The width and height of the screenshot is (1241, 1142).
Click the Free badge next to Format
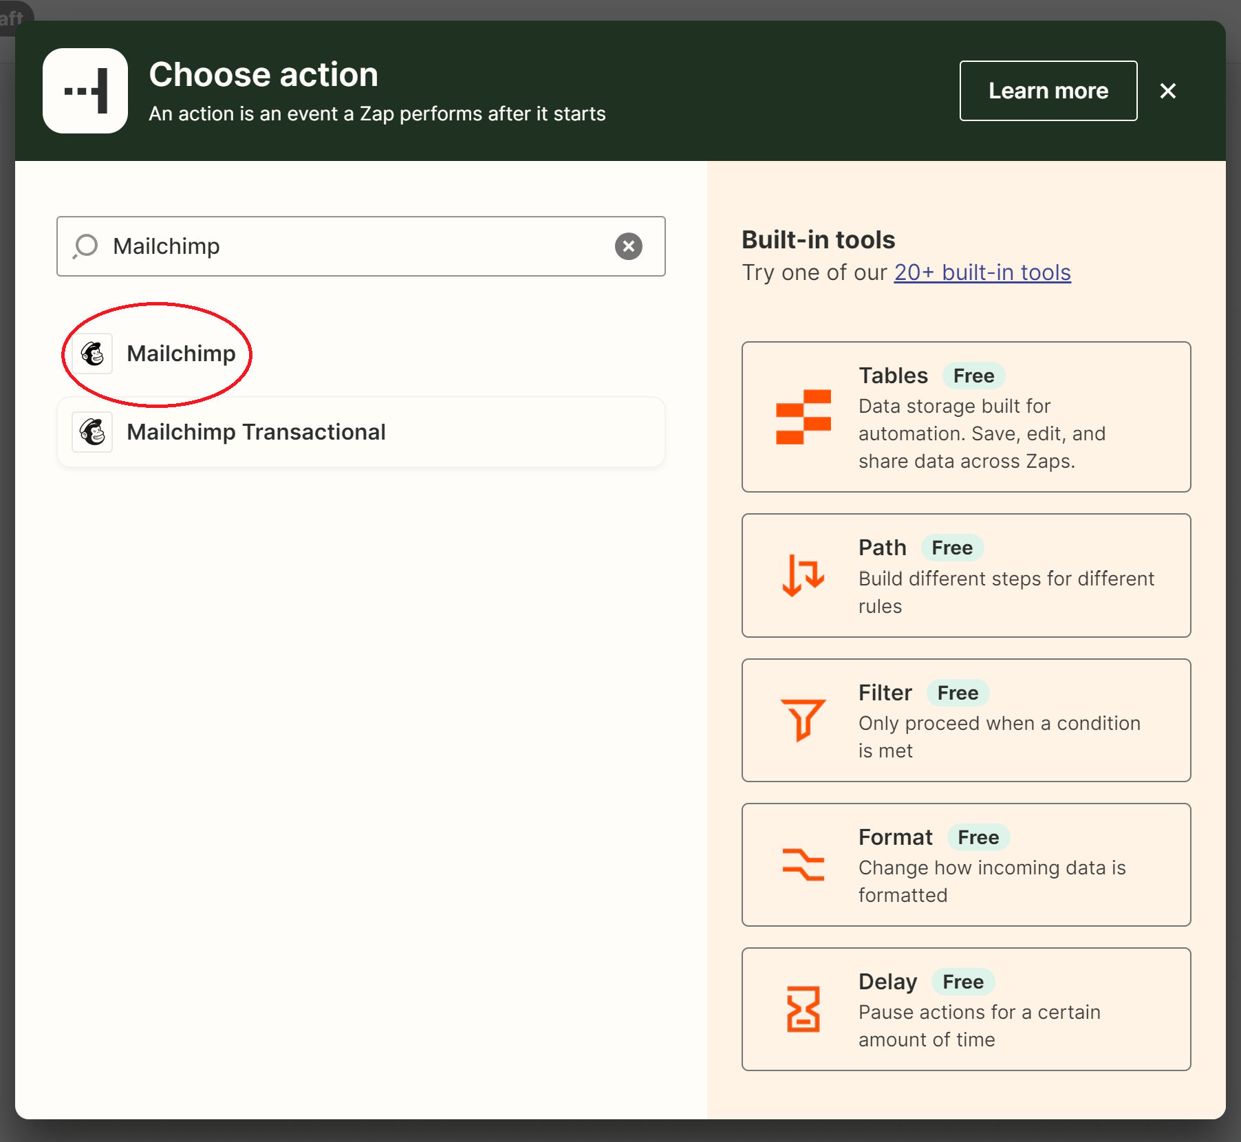pyautogui.click(x=978, y=837)
